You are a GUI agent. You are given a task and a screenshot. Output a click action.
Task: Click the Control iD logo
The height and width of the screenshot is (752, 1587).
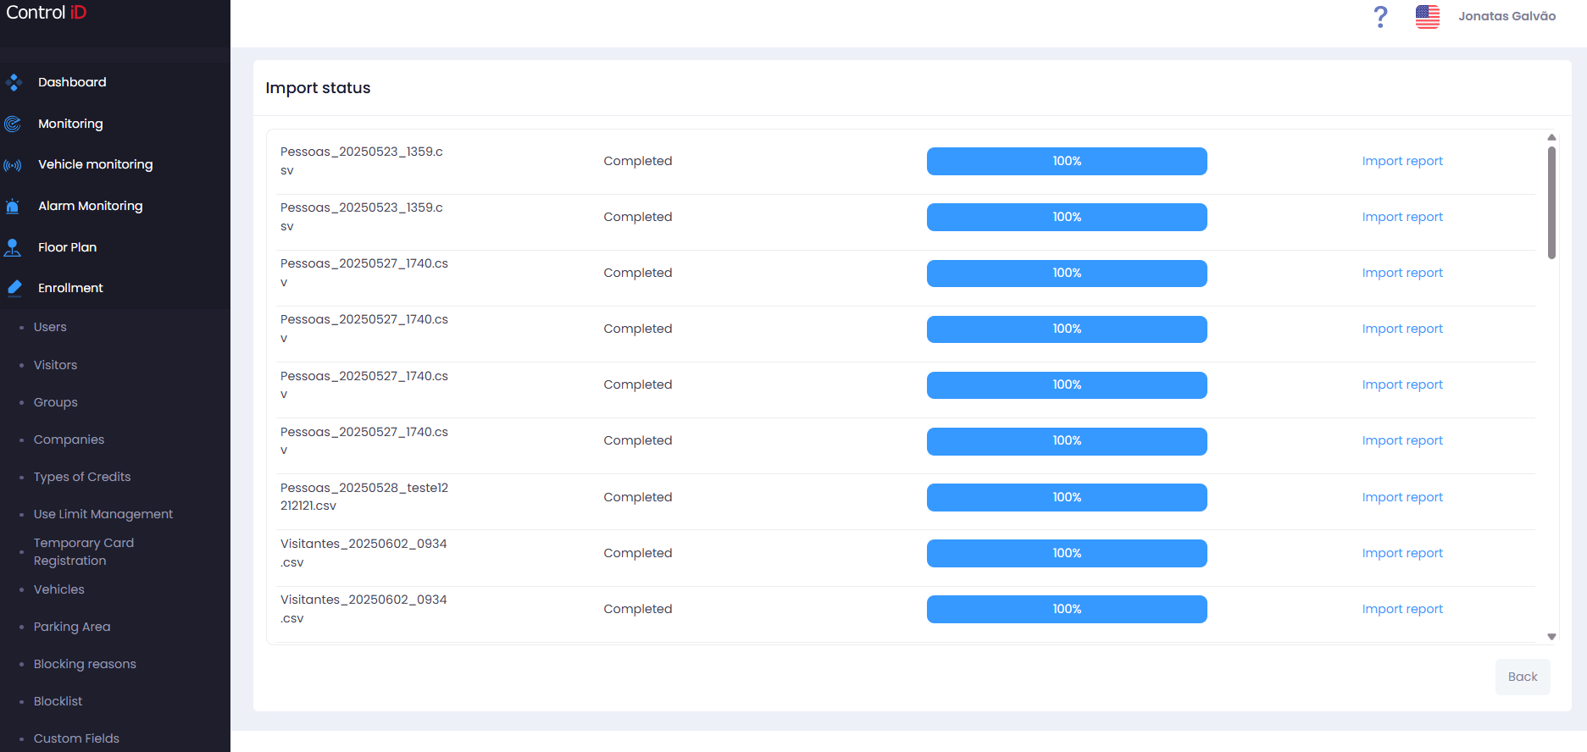click(x=47, y=13)
